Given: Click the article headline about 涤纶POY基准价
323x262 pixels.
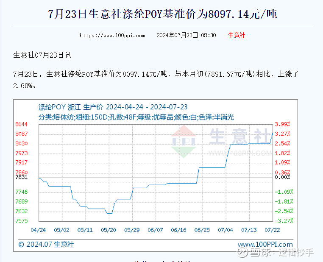Looking at the screenshot, I should pyautogui.click(x=162, y=14).
